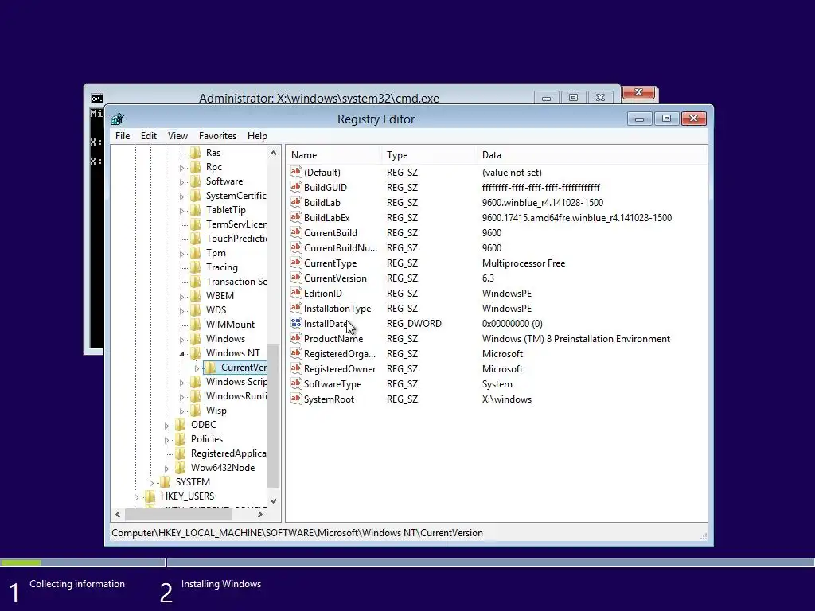Click the WIMMount folder icon
This screenshot has height=611, width=815.
196,325
